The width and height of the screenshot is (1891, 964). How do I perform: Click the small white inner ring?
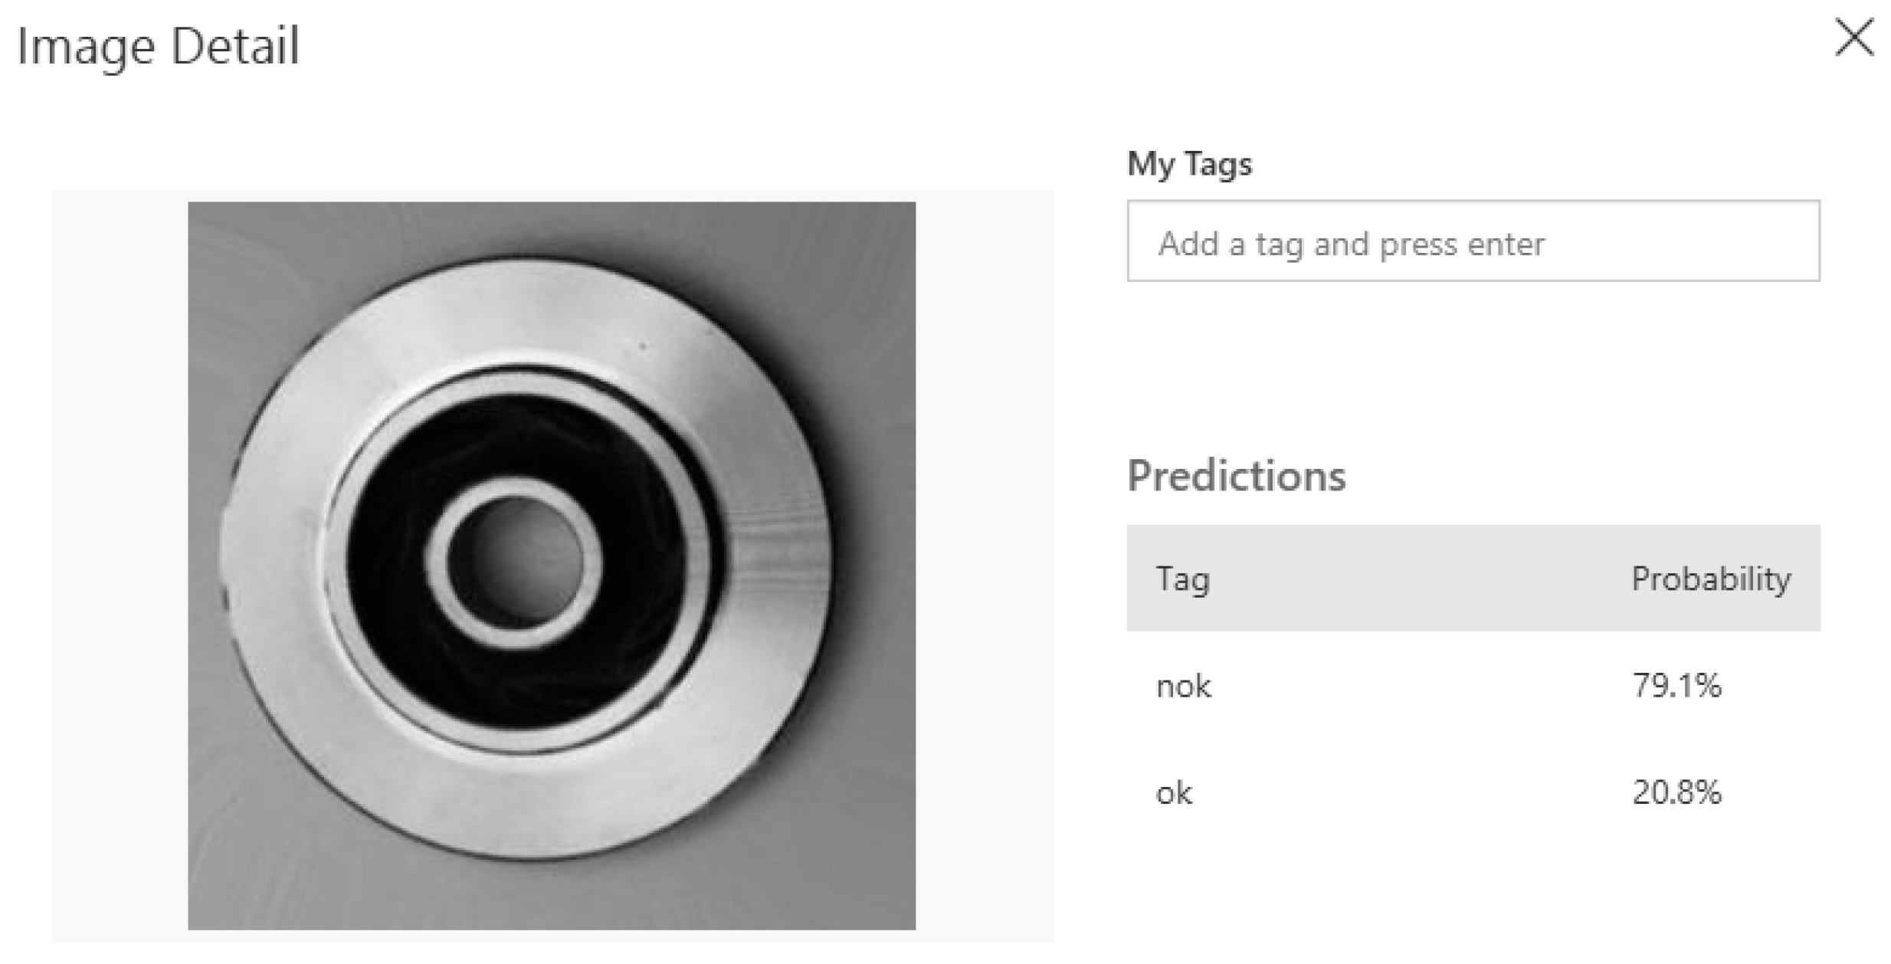515,490
